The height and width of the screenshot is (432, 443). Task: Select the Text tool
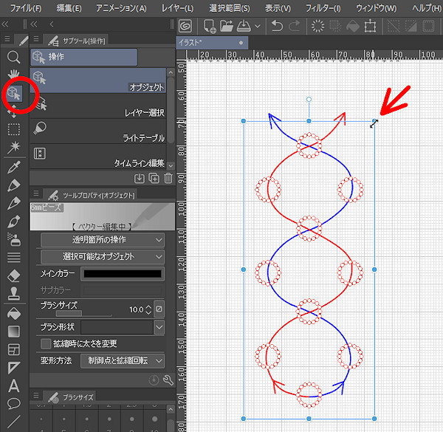click(13, 386)
